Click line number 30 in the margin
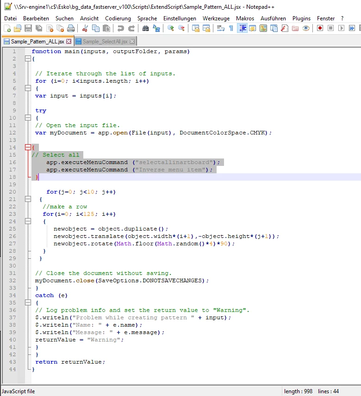This screenshot has width=361, height=396. [x=12, y=266]
